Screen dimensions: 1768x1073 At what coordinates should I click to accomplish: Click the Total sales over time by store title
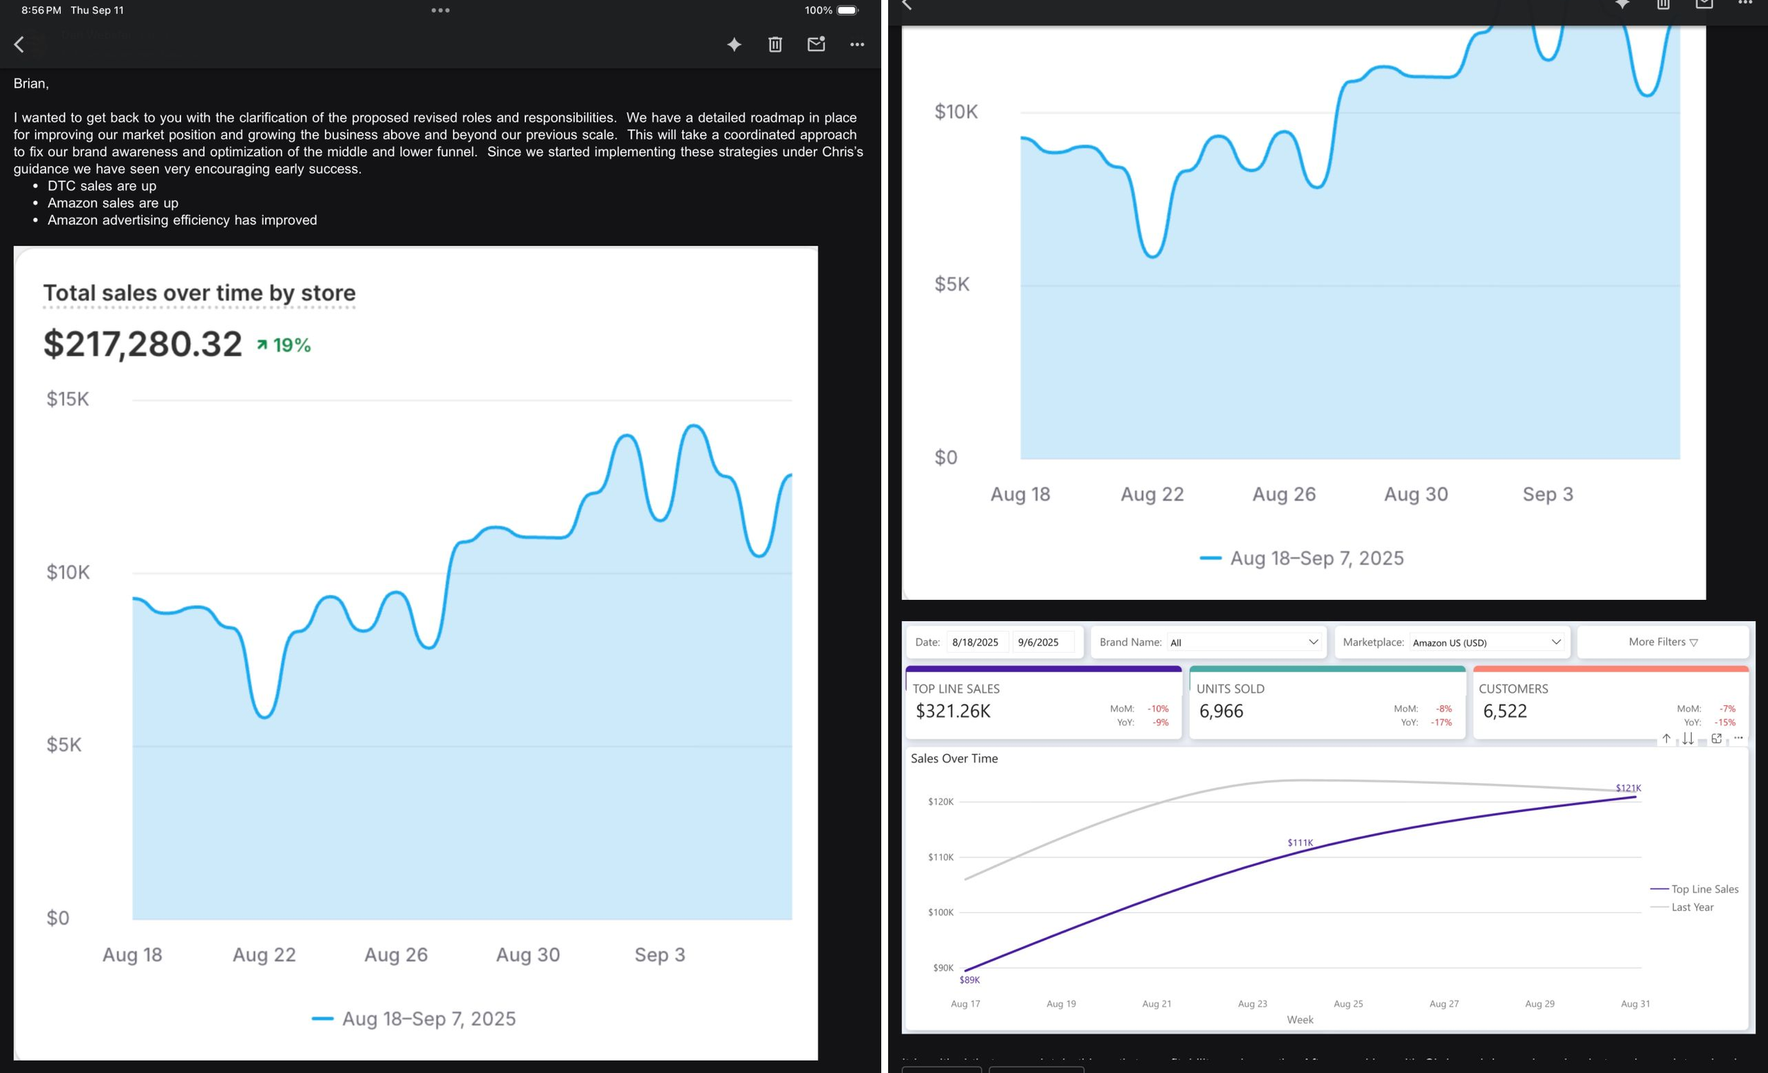point(199,293)
